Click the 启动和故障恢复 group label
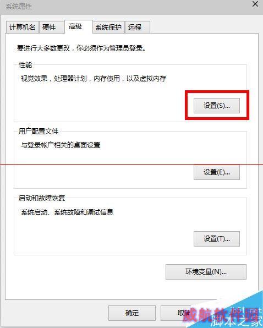263x328 pixels. tap(42, 198)
